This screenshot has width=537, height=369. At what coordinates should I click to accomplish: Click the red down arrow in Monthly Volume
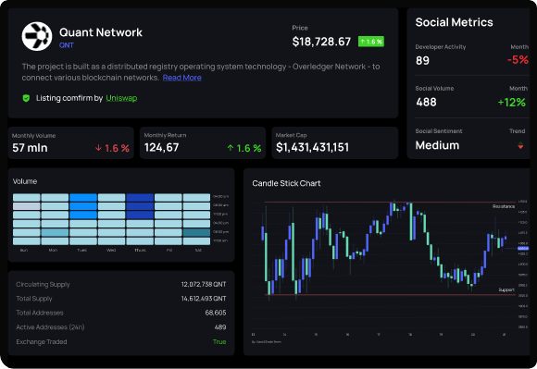pos(99,148)
